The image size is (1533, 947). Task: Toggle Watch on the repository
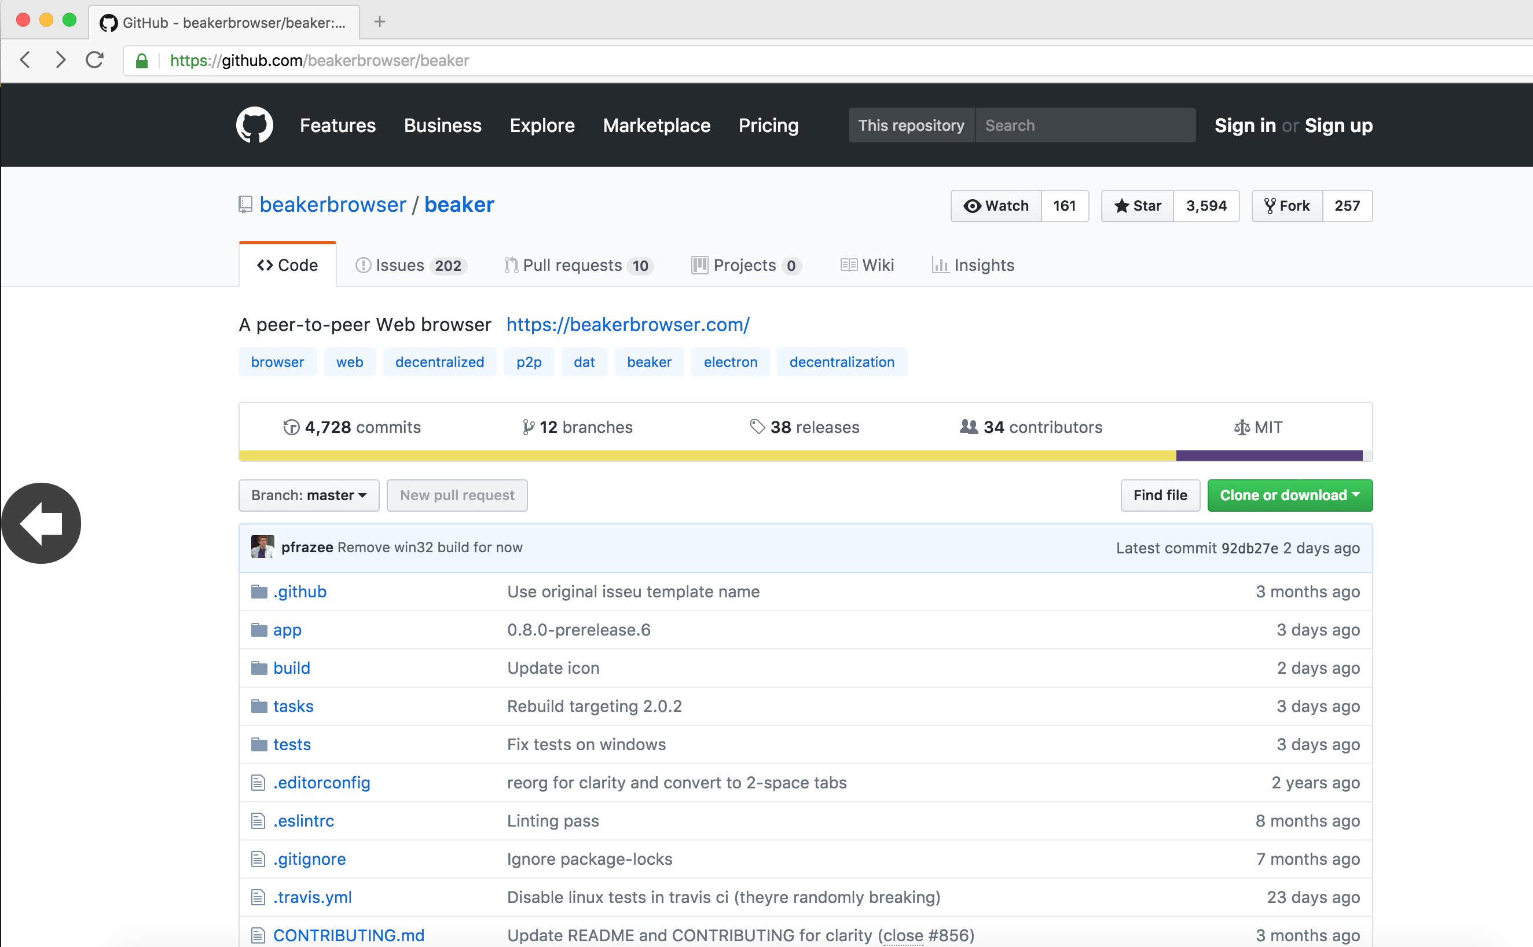(x=996, y=206)
